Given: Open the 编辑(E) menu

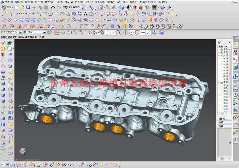Looking at the screenshot, I should click(19, 2).
